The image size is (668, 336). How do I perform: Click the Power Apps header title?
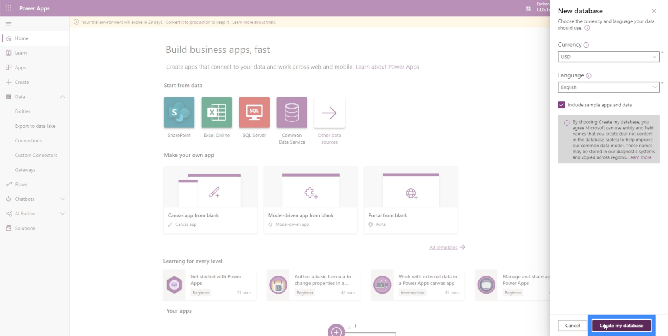(35, 8)
